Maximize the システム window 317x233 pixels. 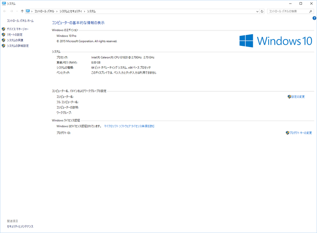tap(301, 4)
